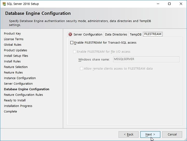This screenshot has height=141, width=187.
Task: Minimize the setup window
Action: (158, 4)
